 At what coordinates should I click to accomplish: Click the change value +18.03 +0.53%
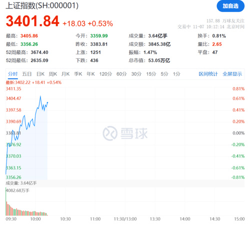87,23
